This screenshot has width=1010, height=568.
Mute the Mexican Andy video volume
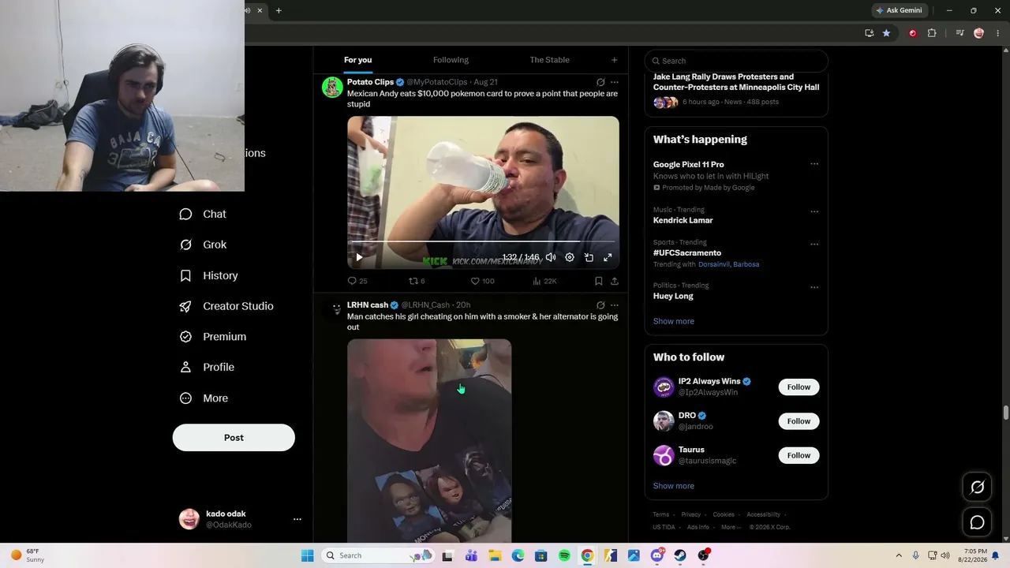tap(551, 257)
